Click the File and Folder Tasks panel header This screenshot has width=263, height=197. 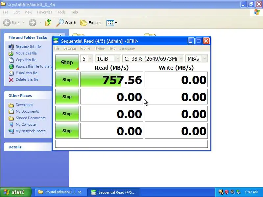[x=28, y=37]
